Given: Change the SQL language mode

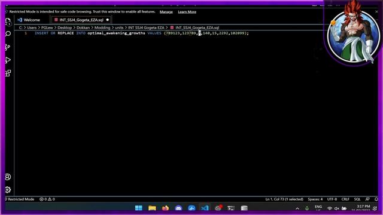Looking at the screenshot, I should [357, 199].
